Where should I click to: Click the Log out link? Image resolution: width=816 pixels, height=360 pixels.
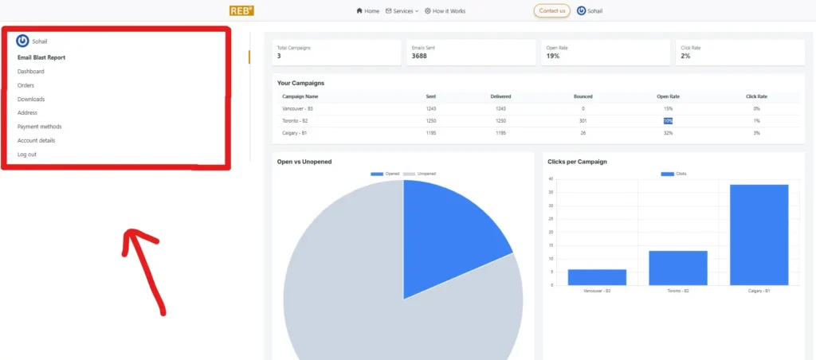click(x=27, y=155)
